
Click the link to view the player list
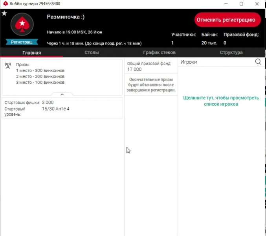point(221,101)
